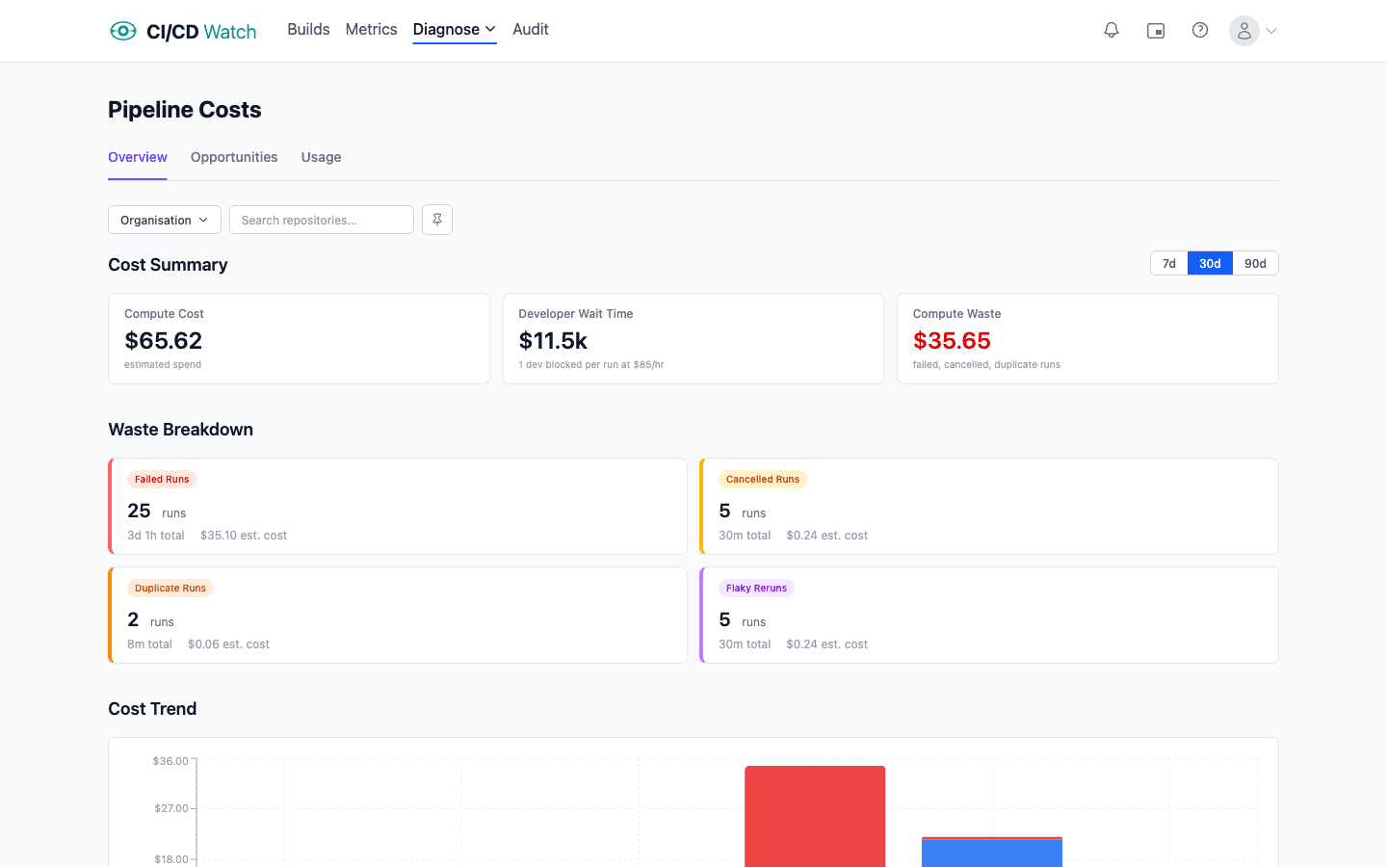The height and width of the screenshot is (867, 1387).
Task: Click the "$35.10 est. cost" text
Action: 244,535
